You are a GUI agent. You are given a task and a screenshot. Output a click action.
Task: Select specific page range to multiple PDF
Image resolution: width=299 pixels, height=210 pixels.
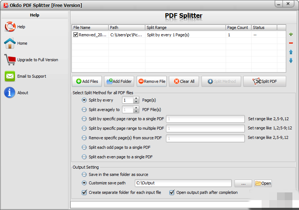click(84, 128)
